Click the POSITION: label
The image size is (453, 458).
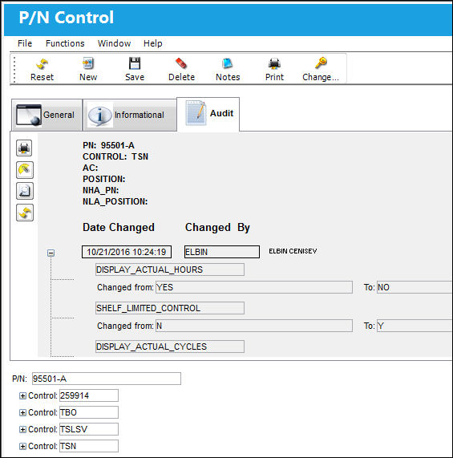[x=104, y=179]
